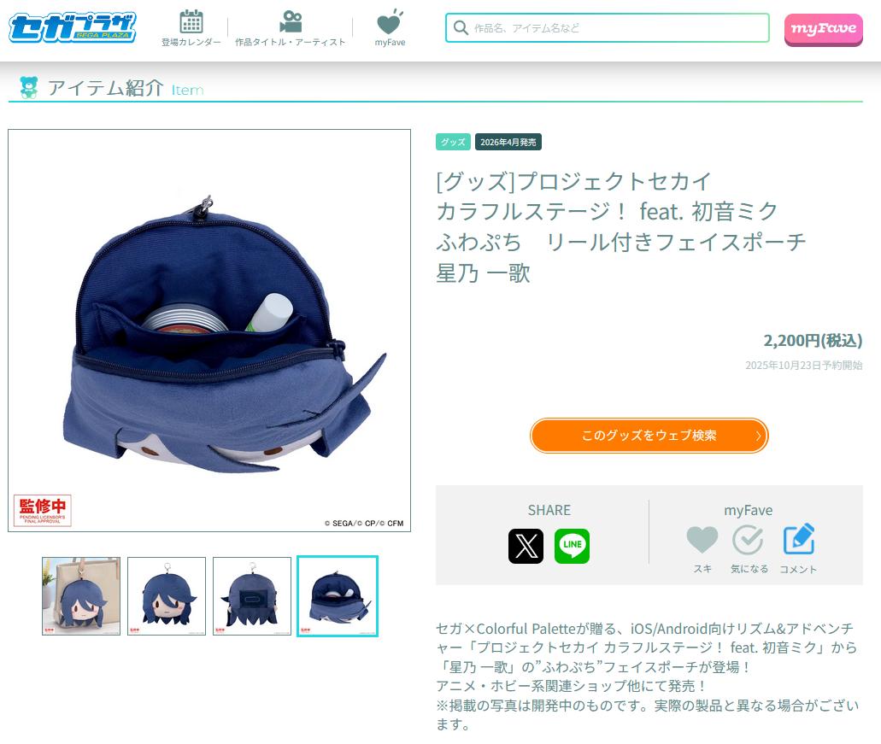Open 作品タイトル・アーティスト camera icon

(291, 22)
